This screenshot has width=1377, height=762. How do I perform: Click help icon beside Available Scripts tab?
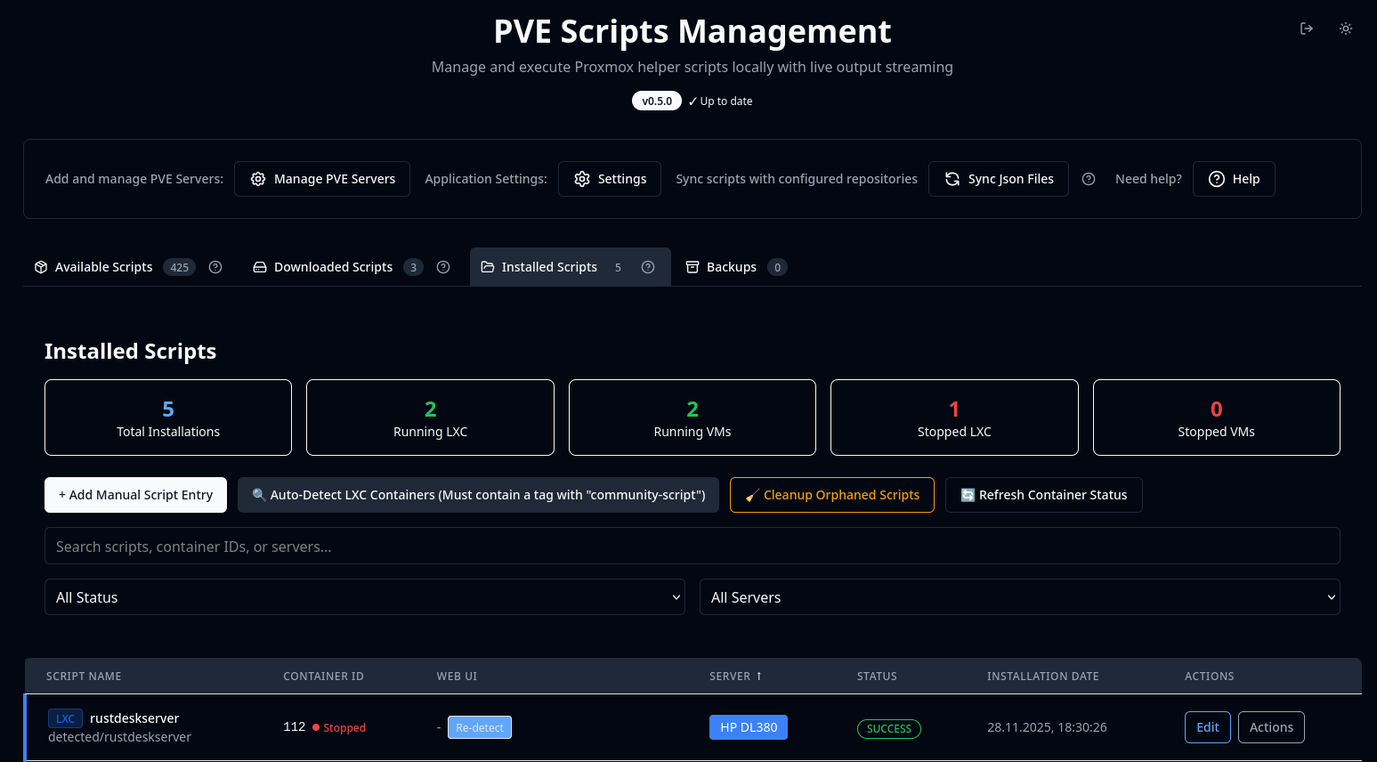coord(215,267)
